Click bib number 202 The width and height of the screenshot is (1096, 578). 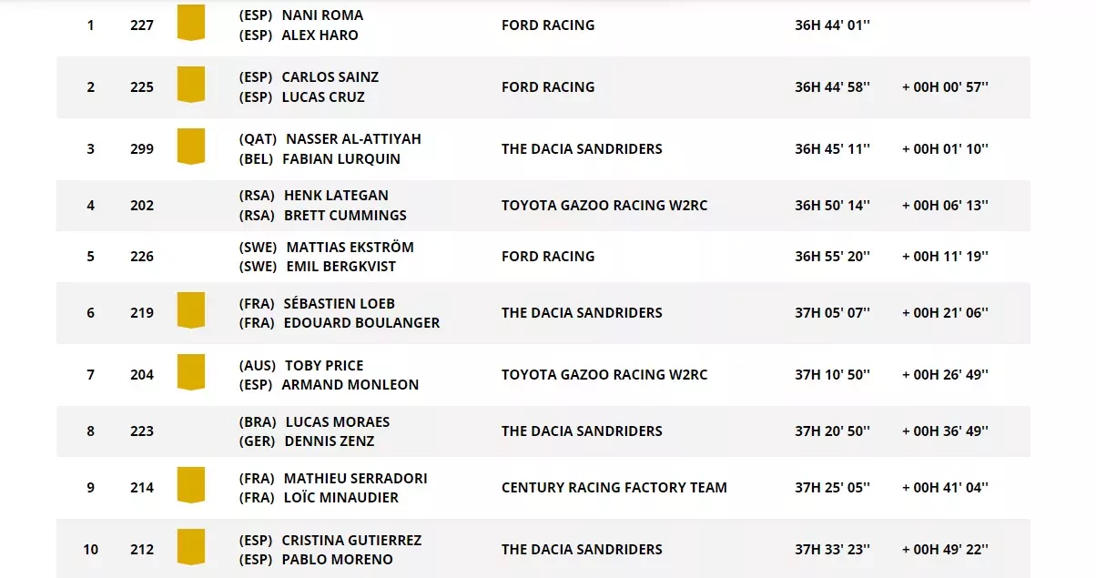coord(142,206)
